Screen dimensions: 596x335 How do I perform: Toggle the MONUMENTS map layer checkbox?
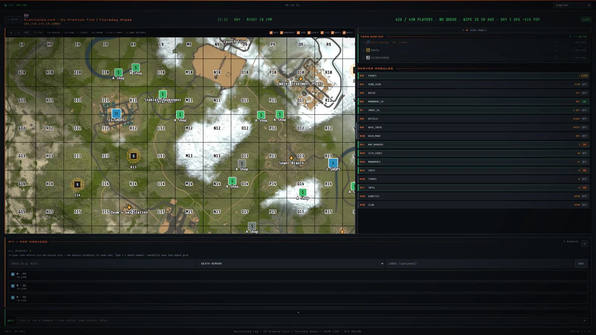[281, 32]
